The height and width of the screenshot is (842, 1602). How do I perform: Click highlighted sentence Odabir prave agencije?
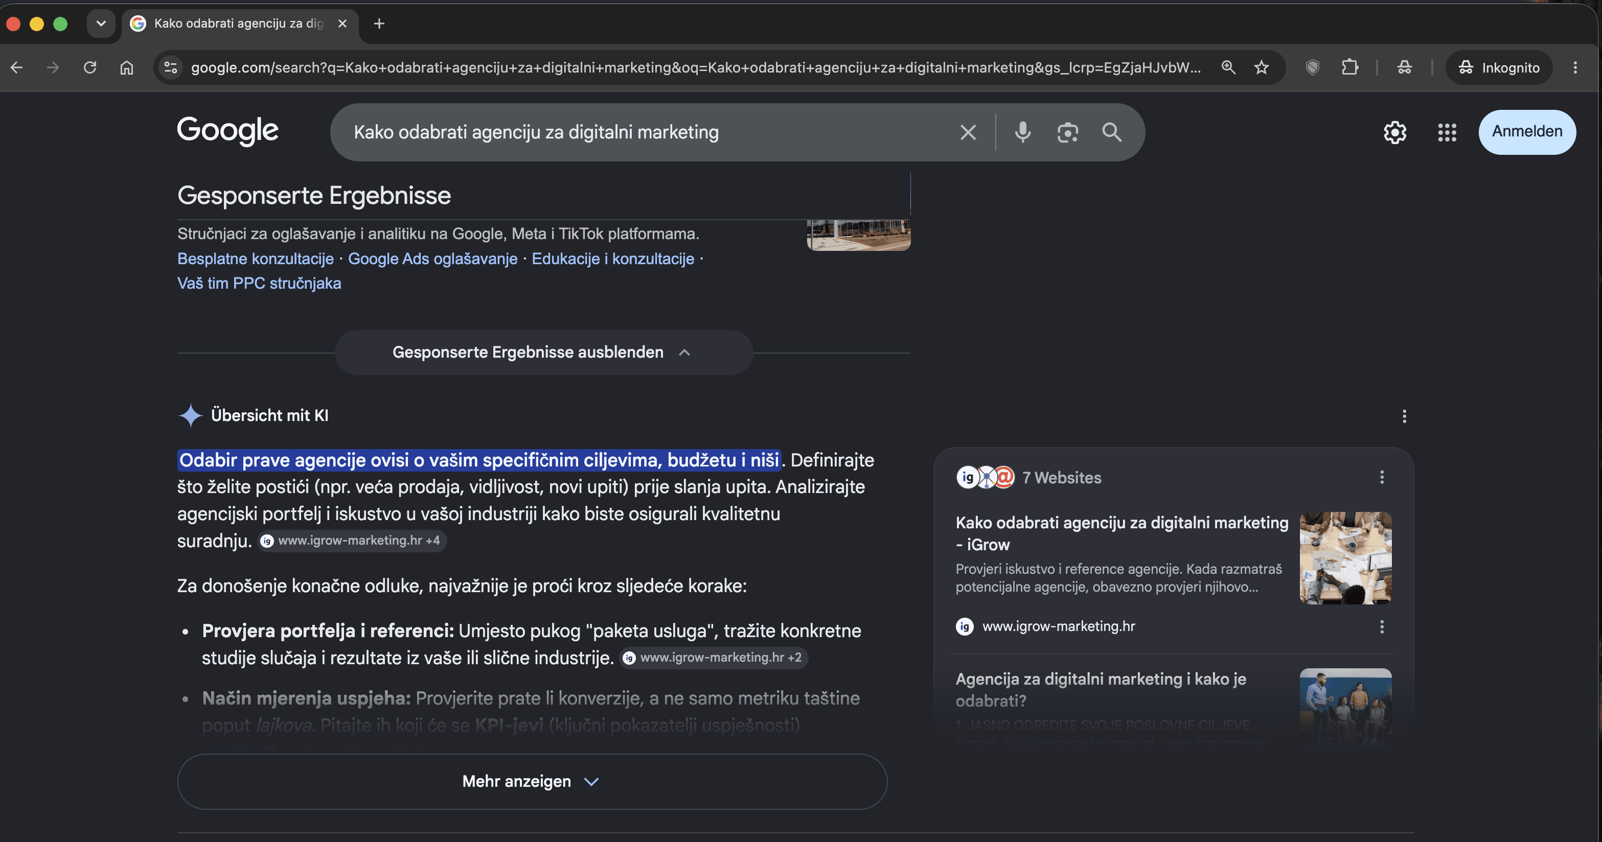coord(479,460)
